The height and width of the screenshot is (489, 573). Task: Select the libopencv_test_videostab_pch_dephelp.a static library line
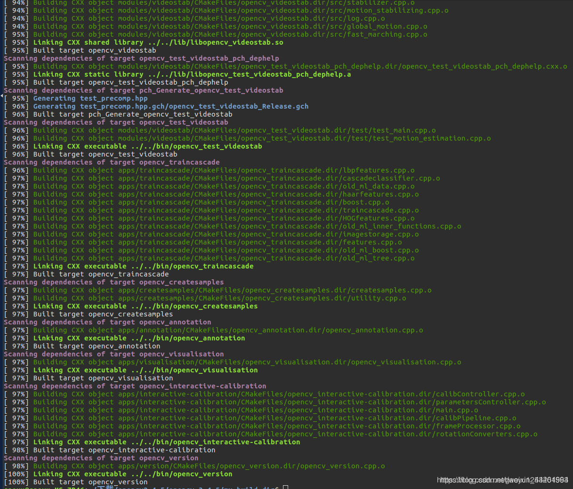pyautogui.click(x=178, y=74)
